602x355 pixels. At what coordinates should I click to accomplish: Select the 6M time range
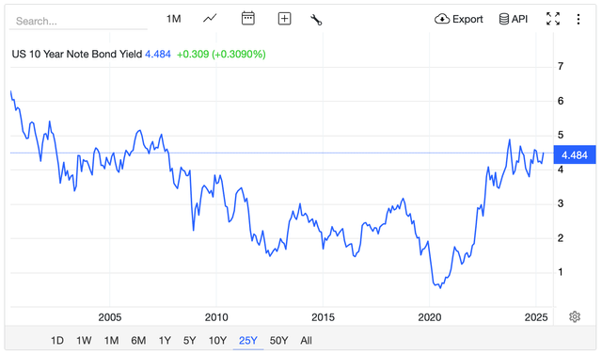138,340
